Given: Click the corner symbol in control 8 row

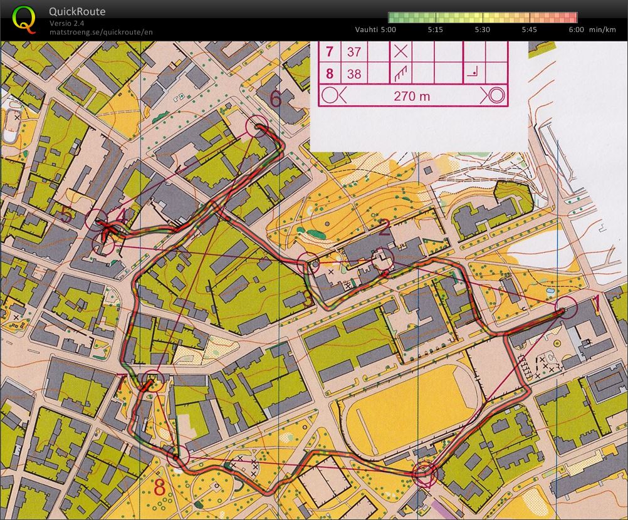Looking at the screenshot, I should [473, 74].
